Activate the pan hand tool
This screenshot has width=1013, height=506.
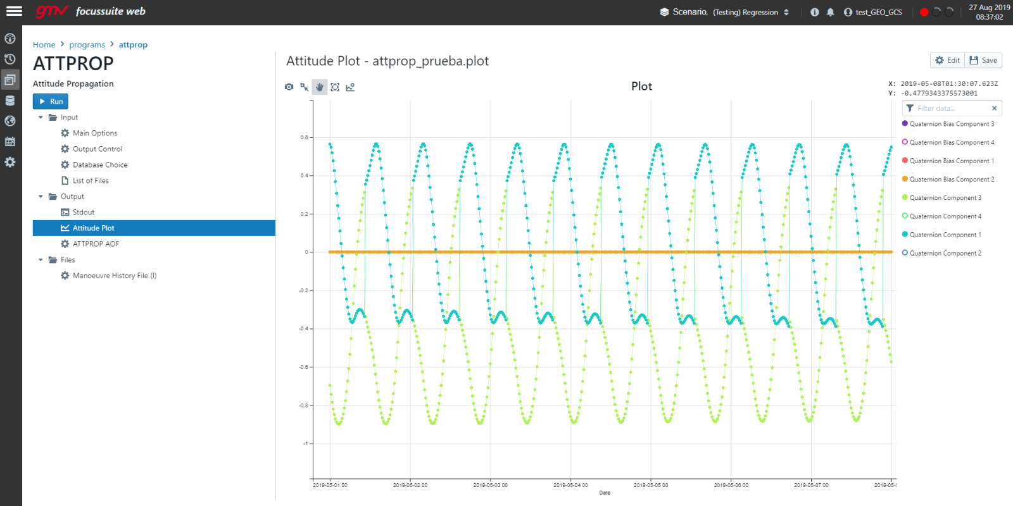(x=320, y=87)
